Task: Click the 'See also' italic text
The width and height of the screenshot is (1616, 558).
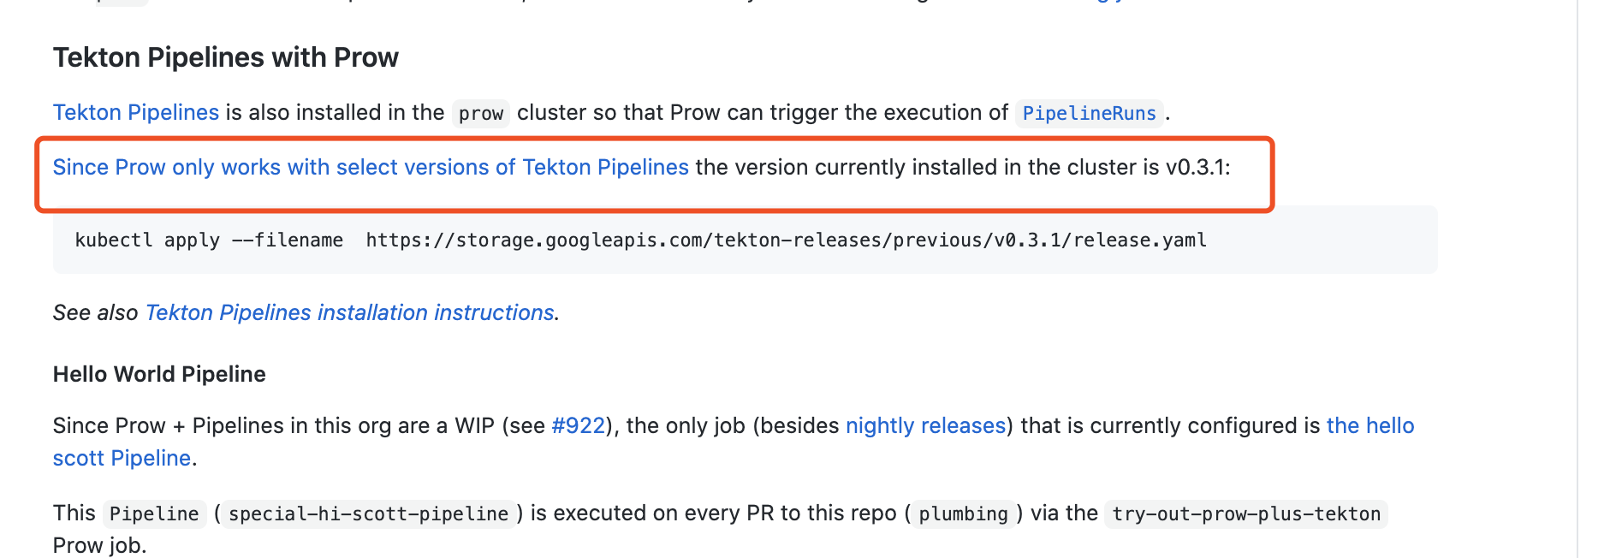Action: coord(95,312)
